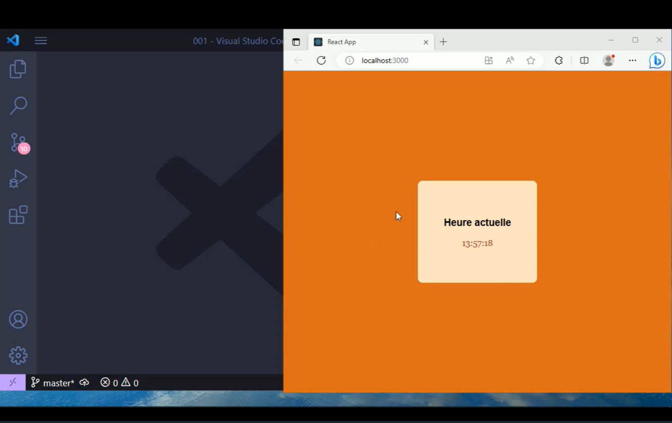Reload the React App page in the browser
The width and height of the screenshot is (672, 423).
point(321,60)
